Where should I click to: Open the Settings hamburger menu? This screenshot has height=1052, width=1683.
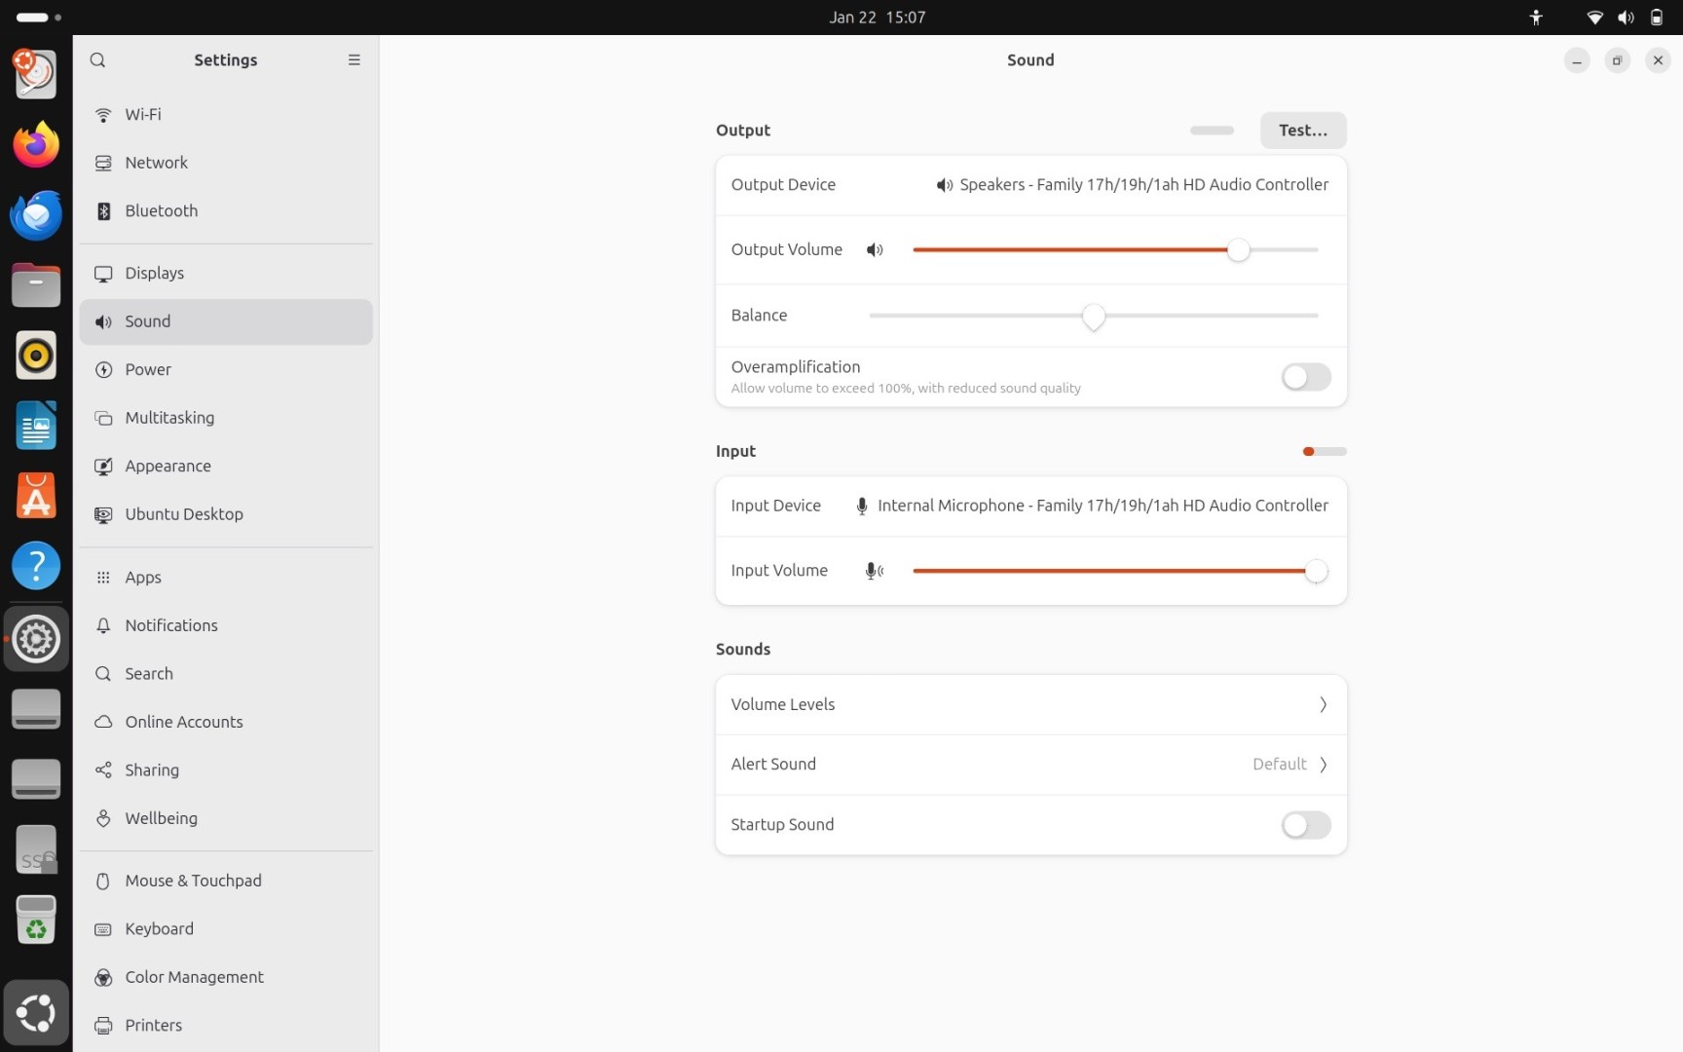pos(354,60)
